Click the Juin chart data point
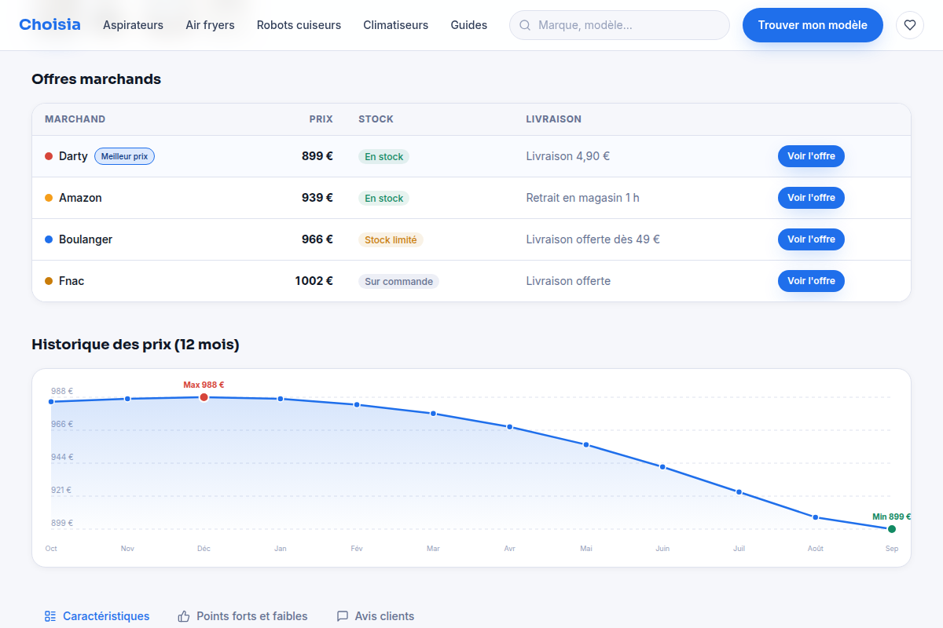The image size is (943, 628). pos(662,467)
